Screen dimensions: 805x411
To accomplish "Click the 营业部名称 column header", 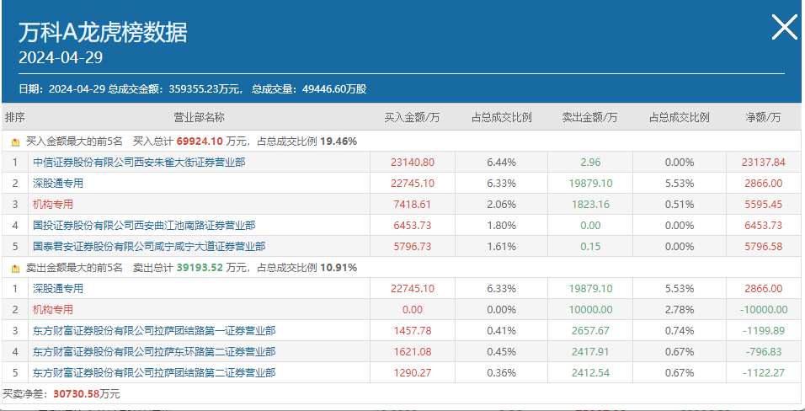I will 200,118.
